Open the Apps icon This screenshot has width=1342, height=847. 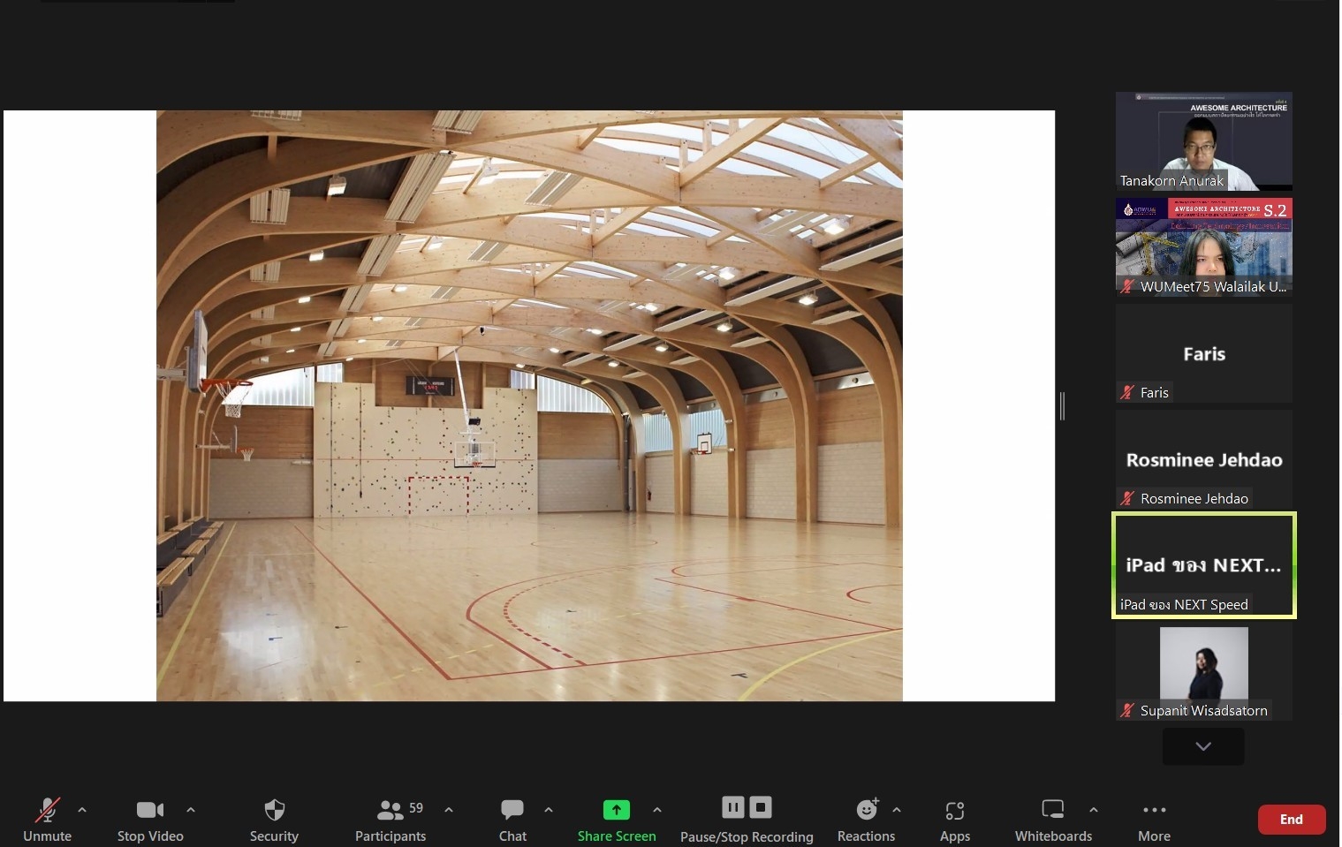(x=954, y=810)
